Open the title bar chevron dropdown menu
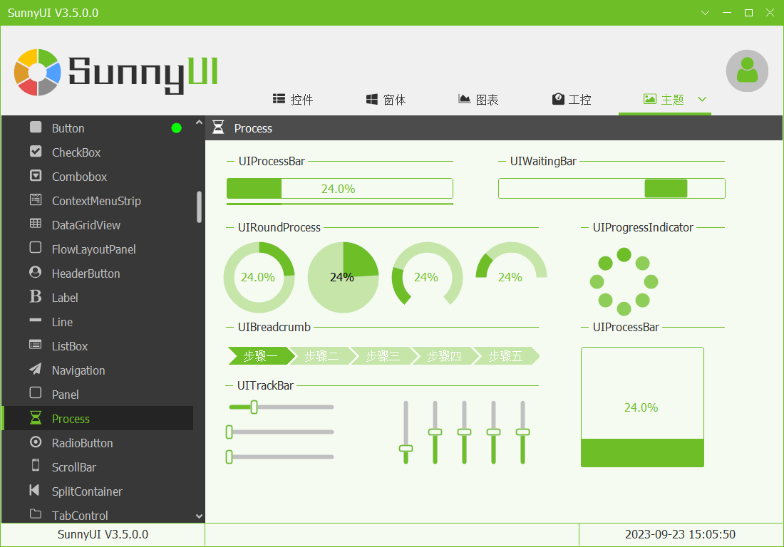Screen dimensions: 784x547 (x=705, y=13)
